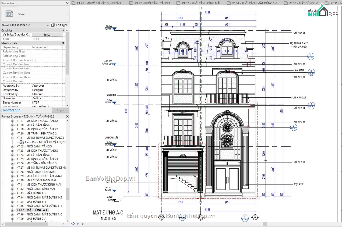Click the sheet icon next to KT.37 - MẶT ĐỨNG A-C
This screenshot has width=342, height=227.
(12, 210)
